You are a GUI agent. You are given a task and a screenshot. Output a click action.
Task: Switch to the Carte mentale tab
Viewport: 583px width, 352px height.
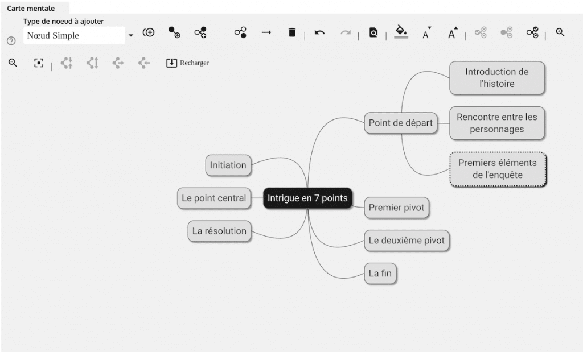(31, 8)
